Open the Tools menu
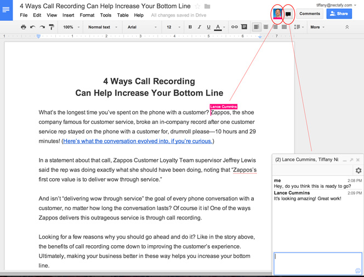 pyautogui.click(x=106, y=15)
